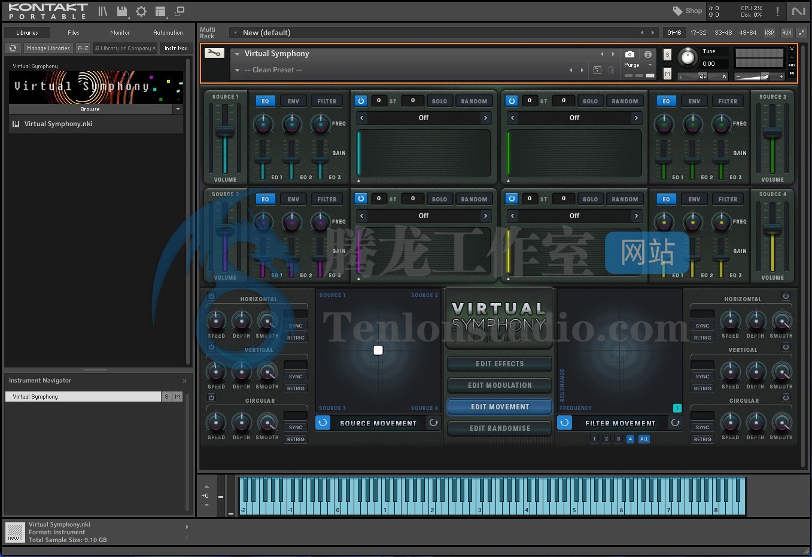Click the exclamation panic icon
The height and width of the screenshot is (557, 812).
coord(777,11)
